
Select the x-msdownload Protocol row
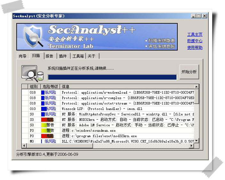[108, 92]
